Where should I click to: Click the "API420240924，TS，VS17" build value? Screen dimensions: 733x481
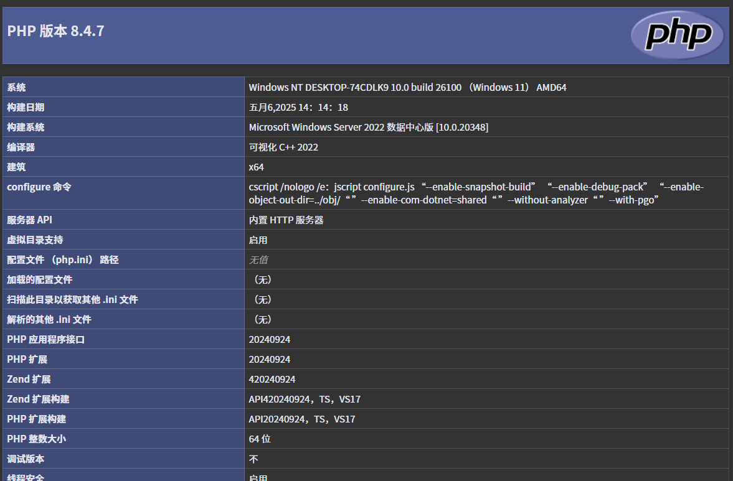coord(305,399)
